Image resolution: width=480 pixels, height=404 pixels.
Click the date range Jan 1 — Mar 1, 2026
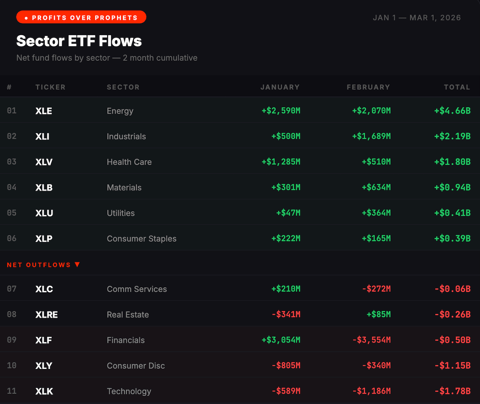(417, 18)
